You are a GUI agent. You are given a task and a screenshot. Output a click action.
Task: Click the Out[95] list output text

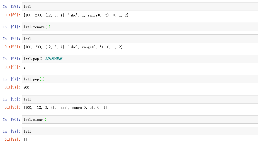click(x=65, y=107)
